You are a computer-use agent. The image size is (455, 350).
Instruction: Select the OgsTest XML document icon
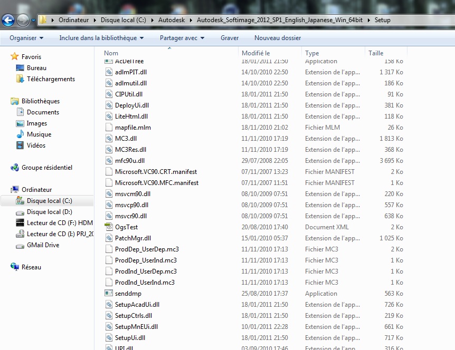tap(109, 227)
